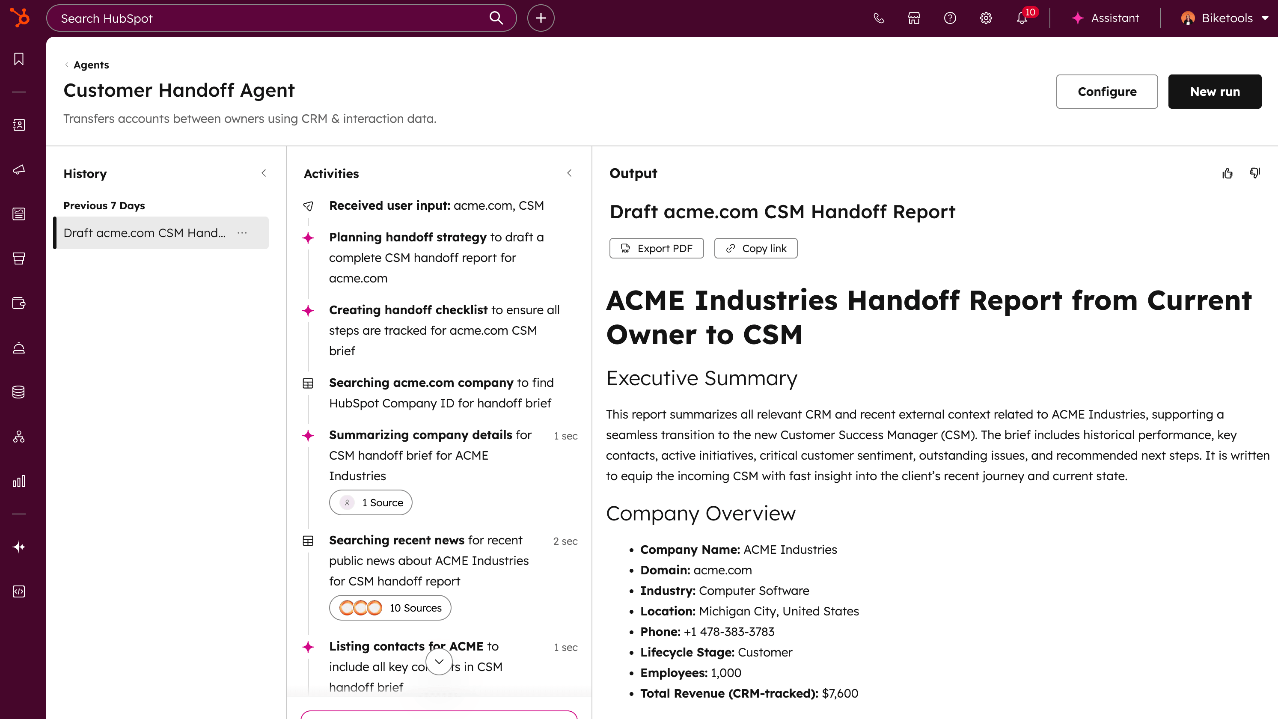
Task: Open the Data Management database icon
Action: (x=19, y=392)
